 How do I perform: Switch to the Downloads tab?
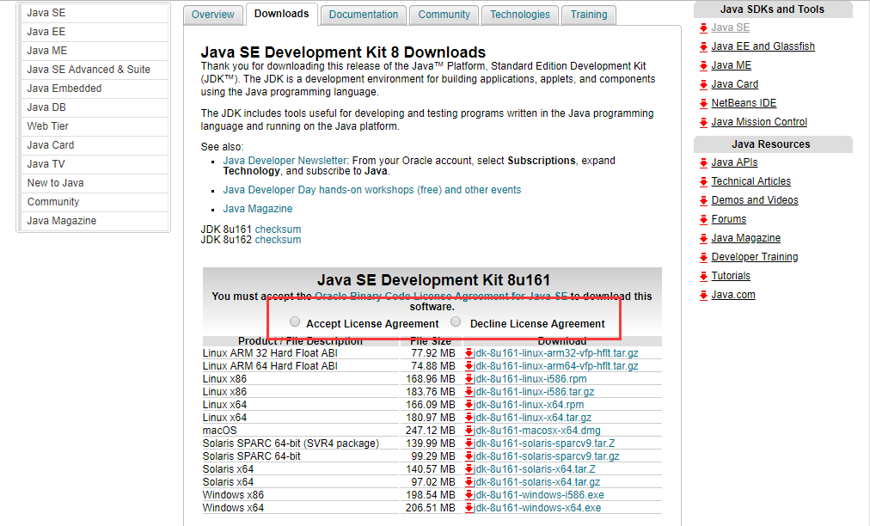pyautogui.click(x=281, y=14)
